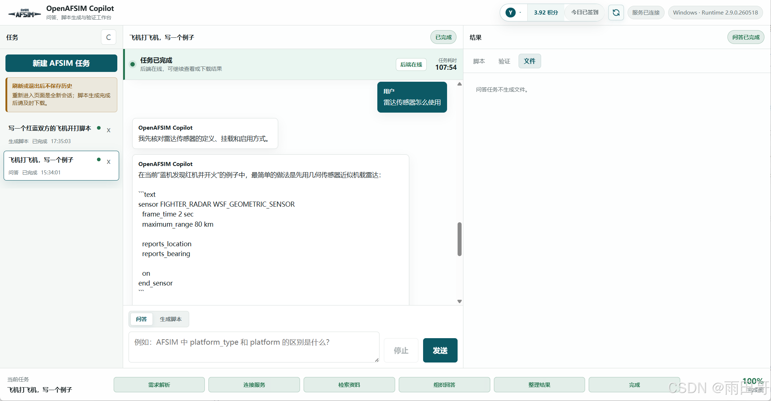Create a new task with 新建 AFSIM 任务
Screen dimensions: 771x401
[61, 63]
